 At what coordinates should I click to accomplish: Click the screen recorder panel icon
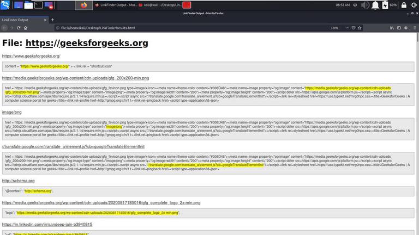[49, 5]
